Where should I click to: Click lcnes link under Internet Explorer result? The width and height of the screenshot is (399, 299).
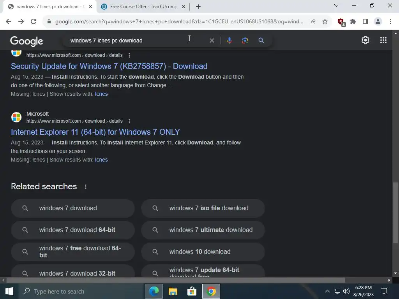[x=101, y=160]
